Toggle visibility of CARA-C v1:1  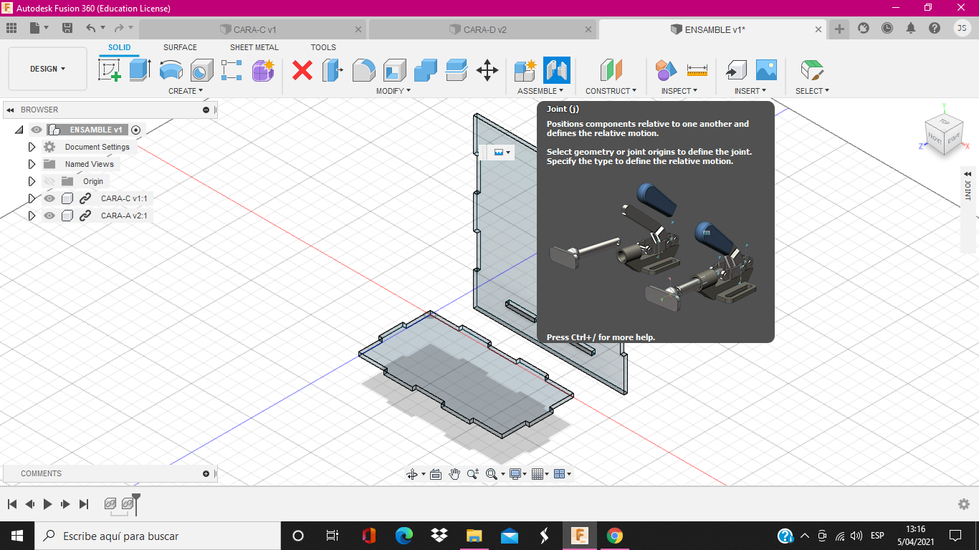(49, 198)
